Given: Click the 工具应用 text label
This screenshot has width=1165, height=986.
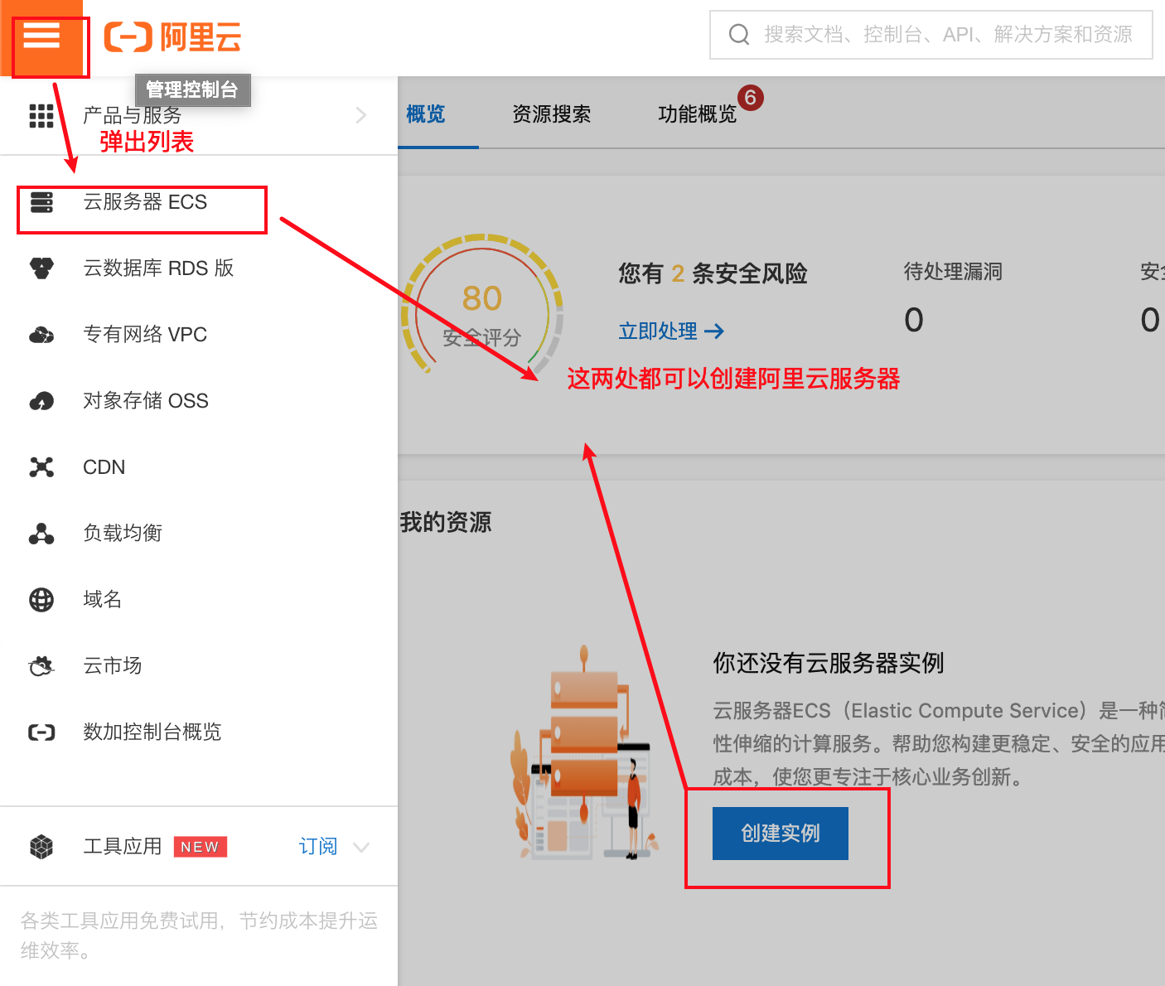Looking at the screenshot, I should [x=123, y=846].
